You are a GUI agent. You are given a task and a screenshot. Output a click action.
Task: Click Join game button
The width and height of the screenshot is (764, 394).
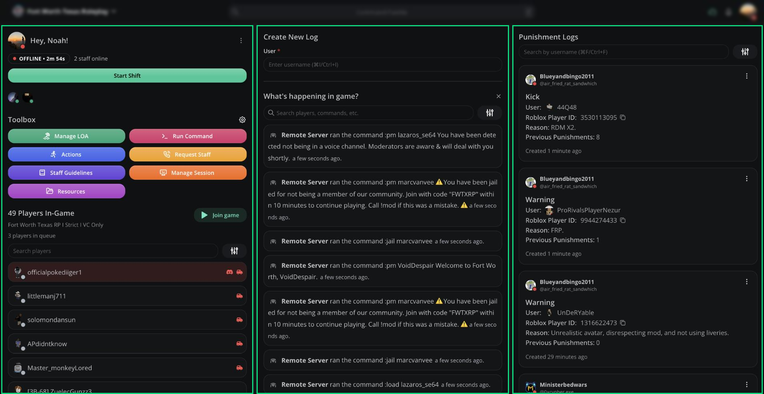(x=220, y=215)
